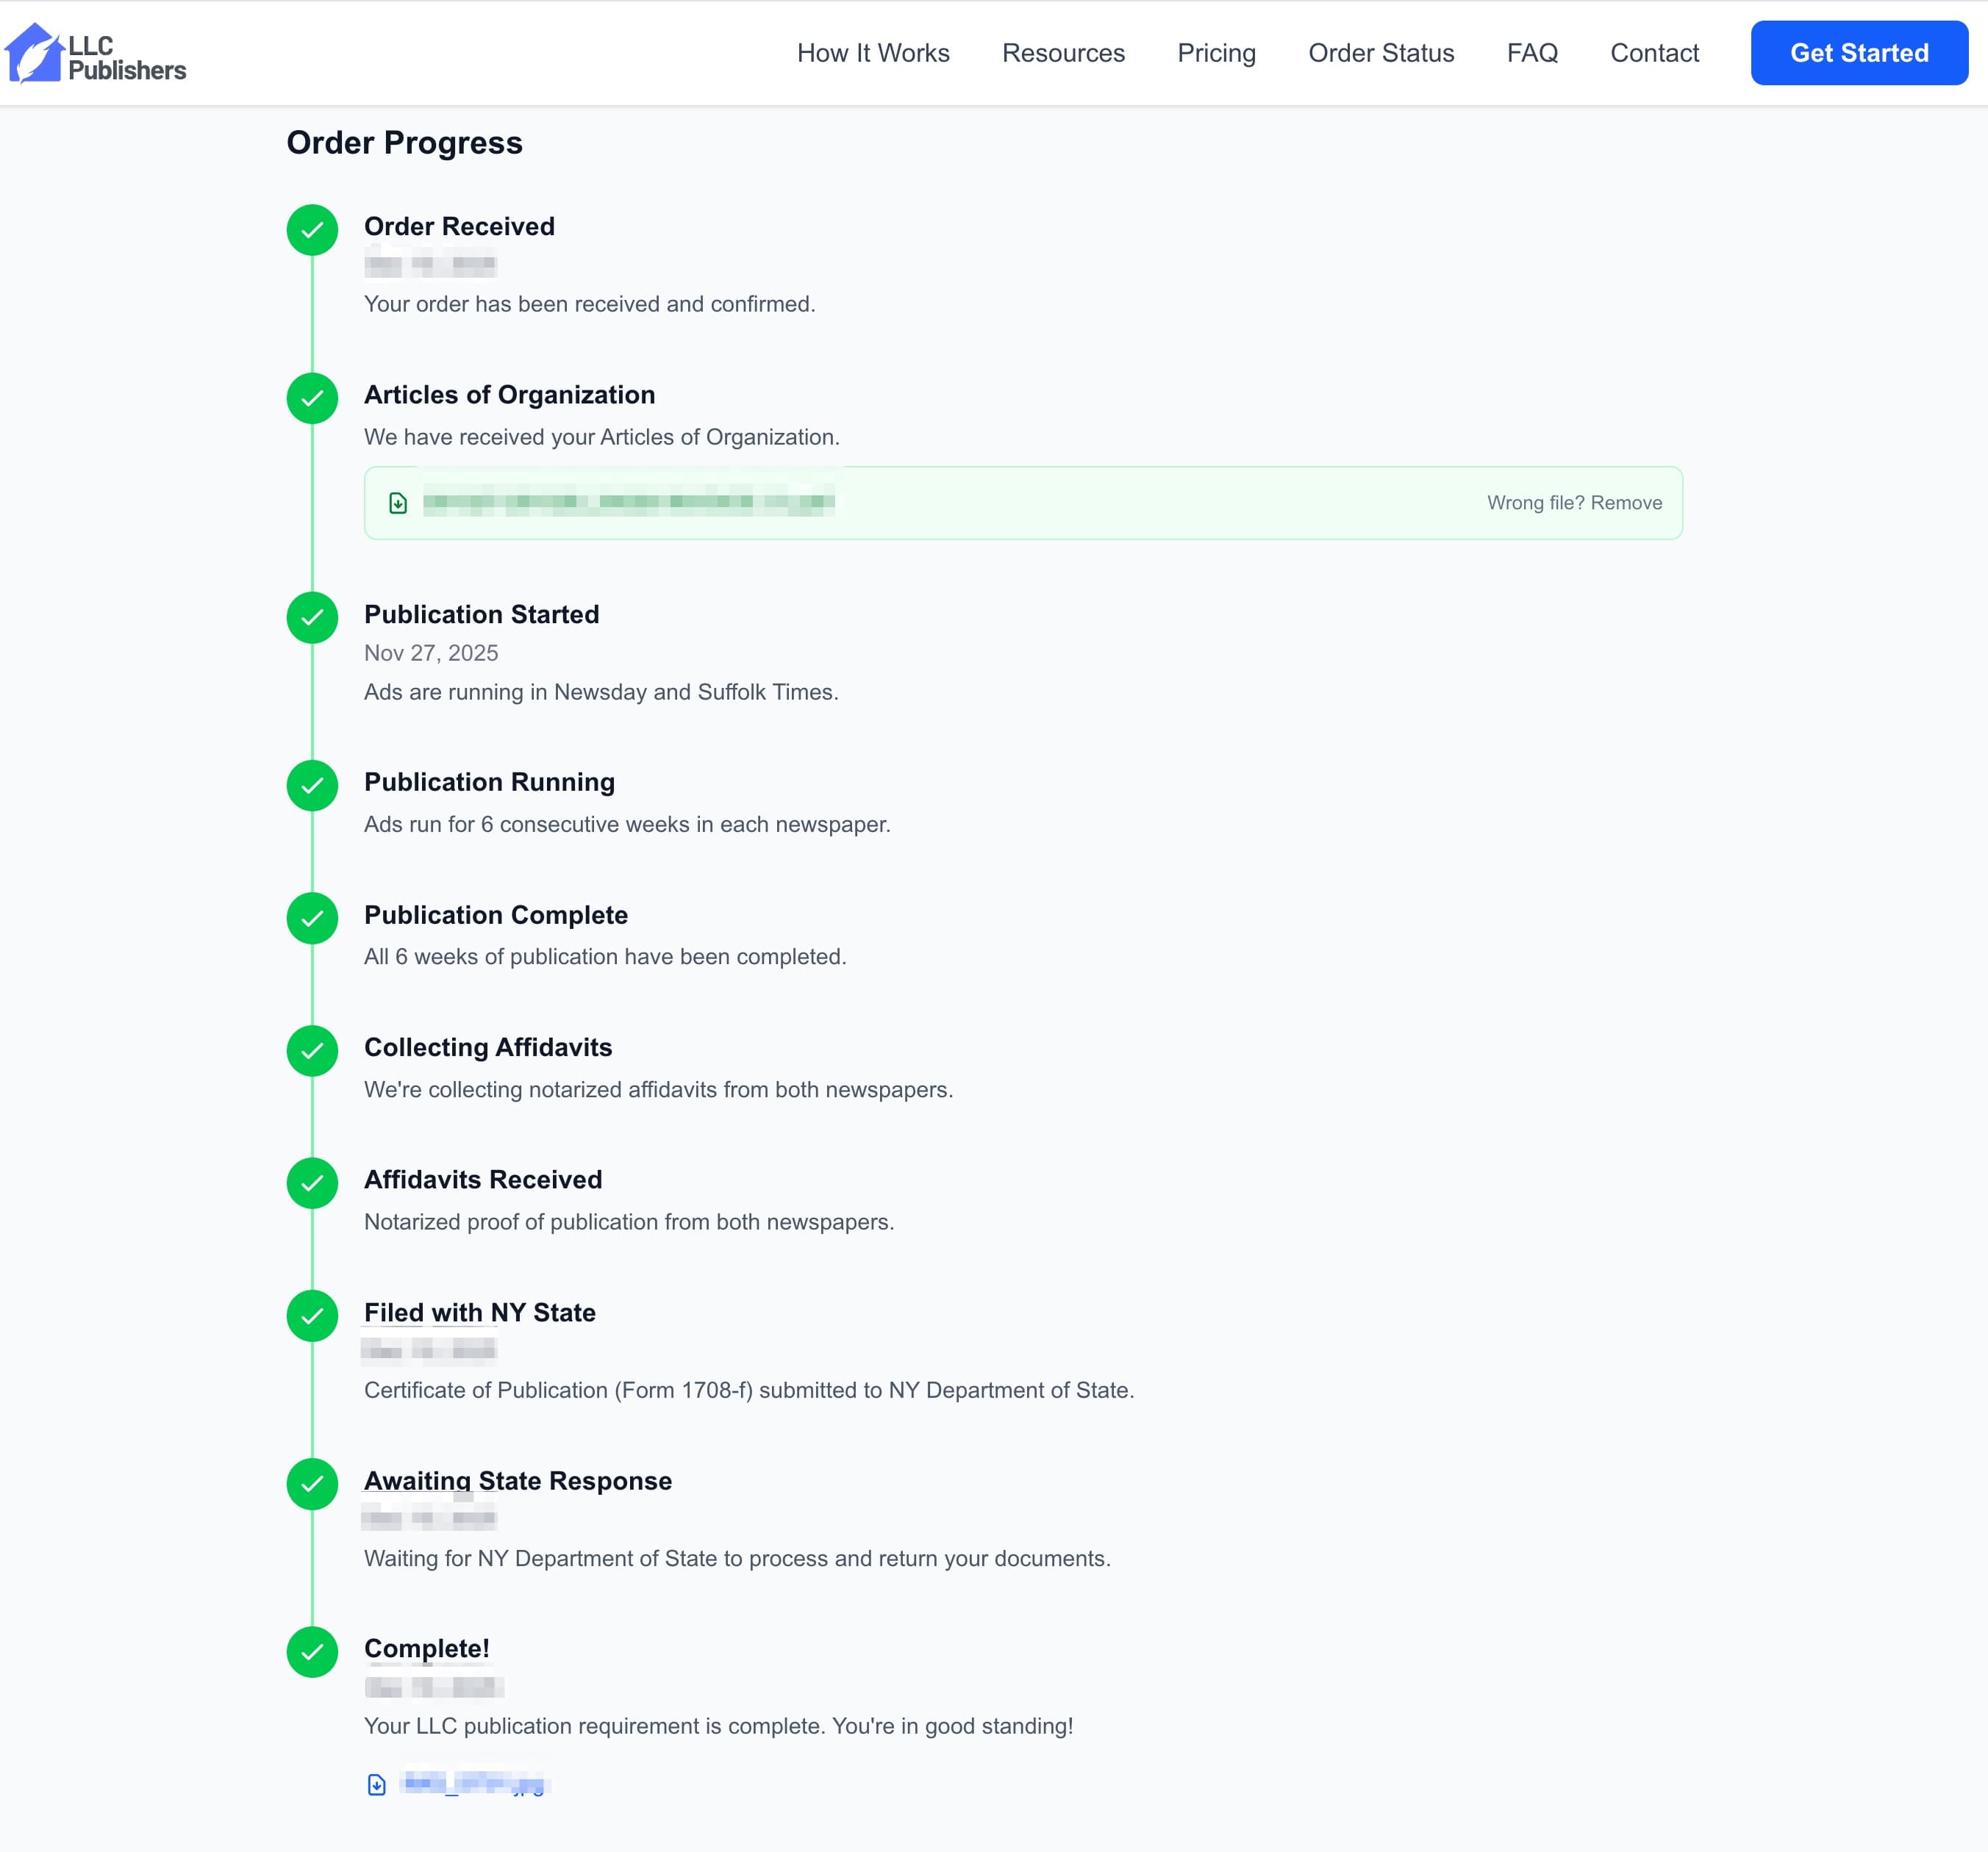Click the checkmark icon for Affidavits Received
1988x1852 pixels.
(x=312, y=1183)
